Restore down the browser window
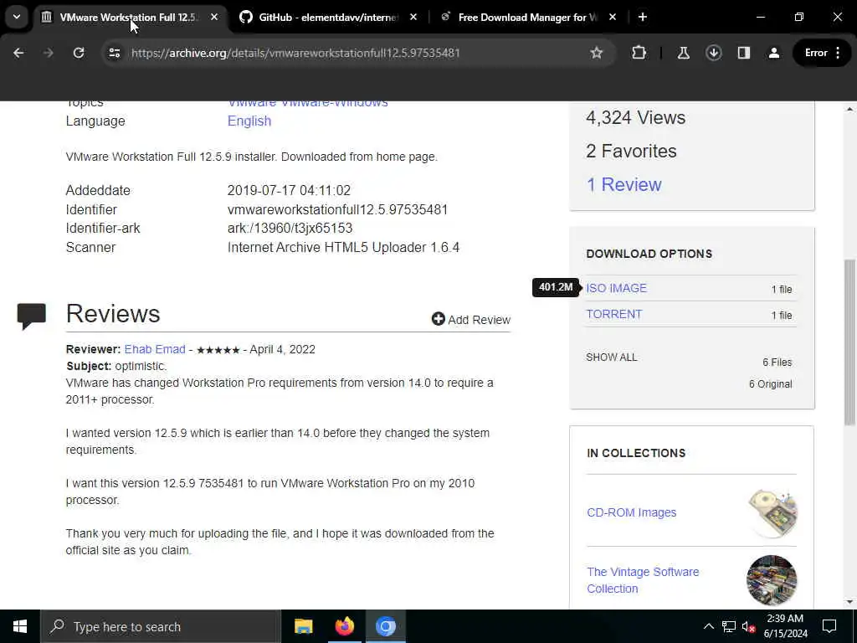Viewport: 857px width, 643px height. tap(799, 18)
